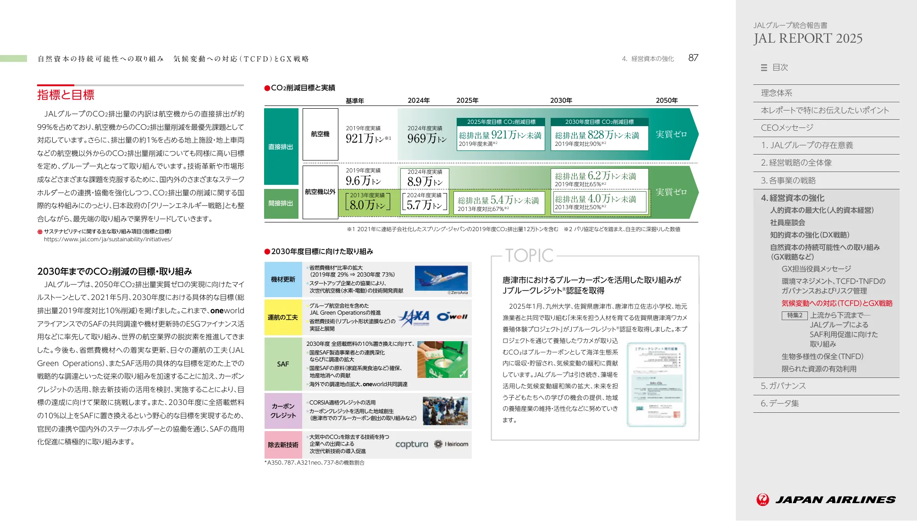Click the ZeroAvia aircraft photo

441,278
